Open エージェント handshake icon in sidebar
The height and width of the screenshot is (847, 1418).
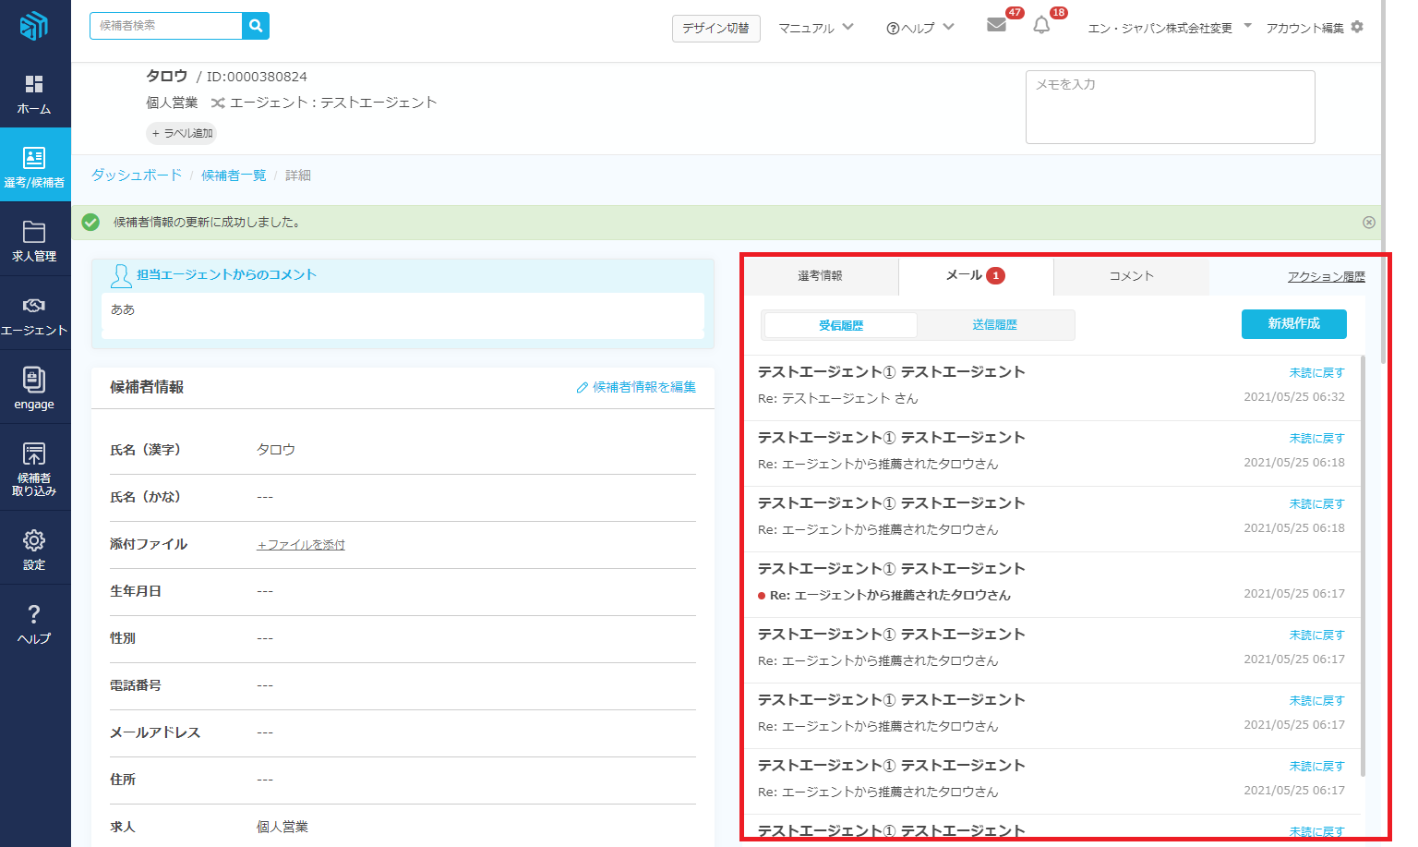34,315
